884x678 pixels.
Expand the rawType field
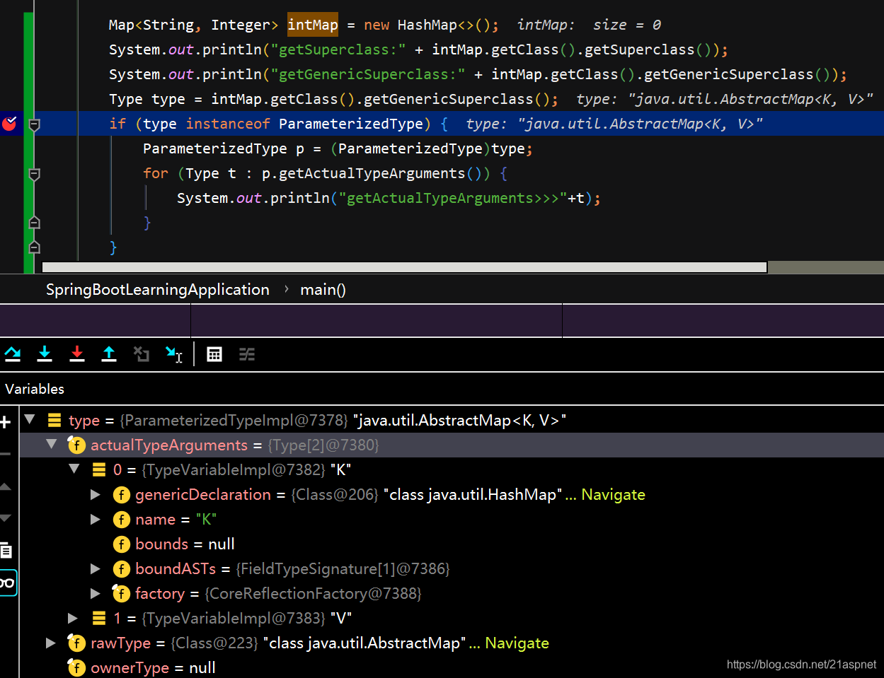tap(51, 643)
